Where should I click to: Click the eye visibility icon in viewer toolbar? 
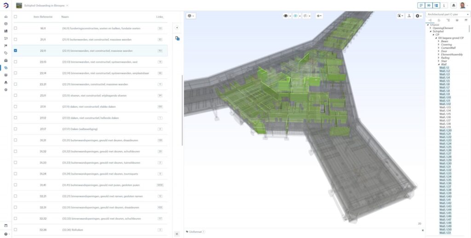point(286,16)
